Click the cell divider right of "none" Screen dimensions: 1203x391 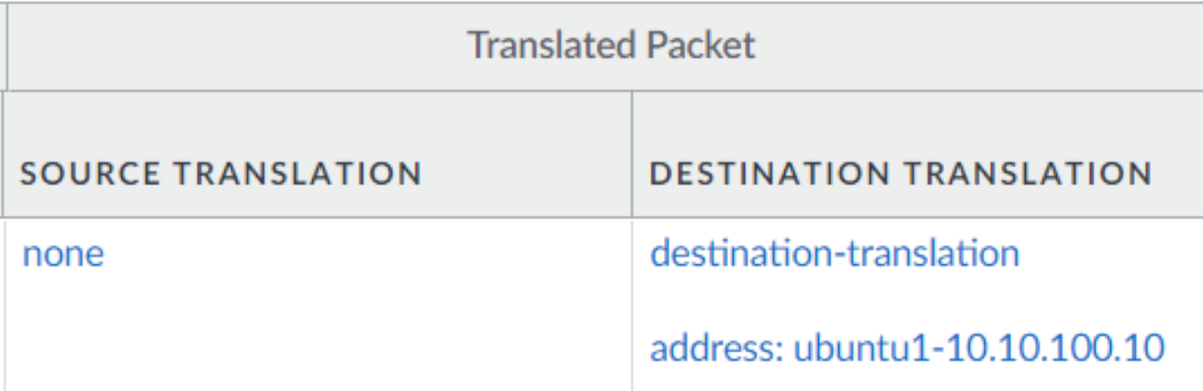[x=632, y=303]
